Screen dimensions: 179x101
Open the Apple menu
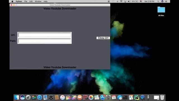(12, 1)
